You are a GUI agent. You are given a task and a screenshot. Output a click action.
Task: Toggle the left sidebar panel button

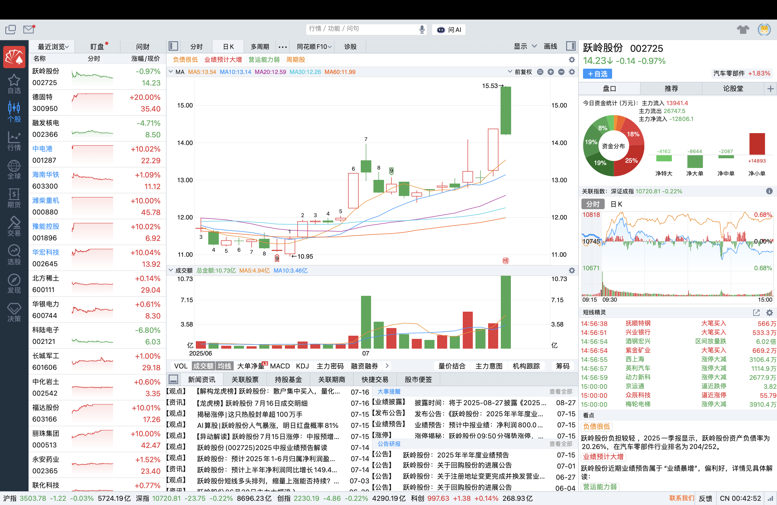point(173,46)
